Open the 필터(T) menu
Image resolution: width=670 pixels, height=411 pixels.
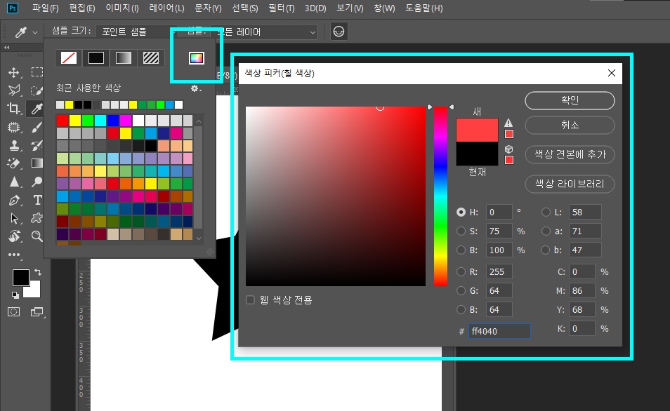tap(281, 8)
